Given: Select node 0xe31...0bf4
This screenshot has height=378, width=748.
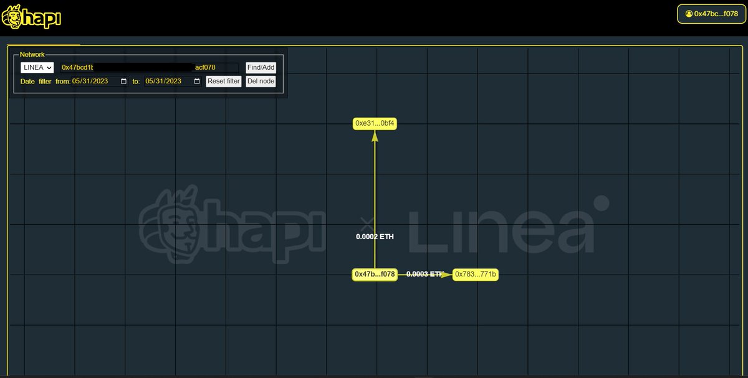Looking at the screenshot, I should coord(375,123).
